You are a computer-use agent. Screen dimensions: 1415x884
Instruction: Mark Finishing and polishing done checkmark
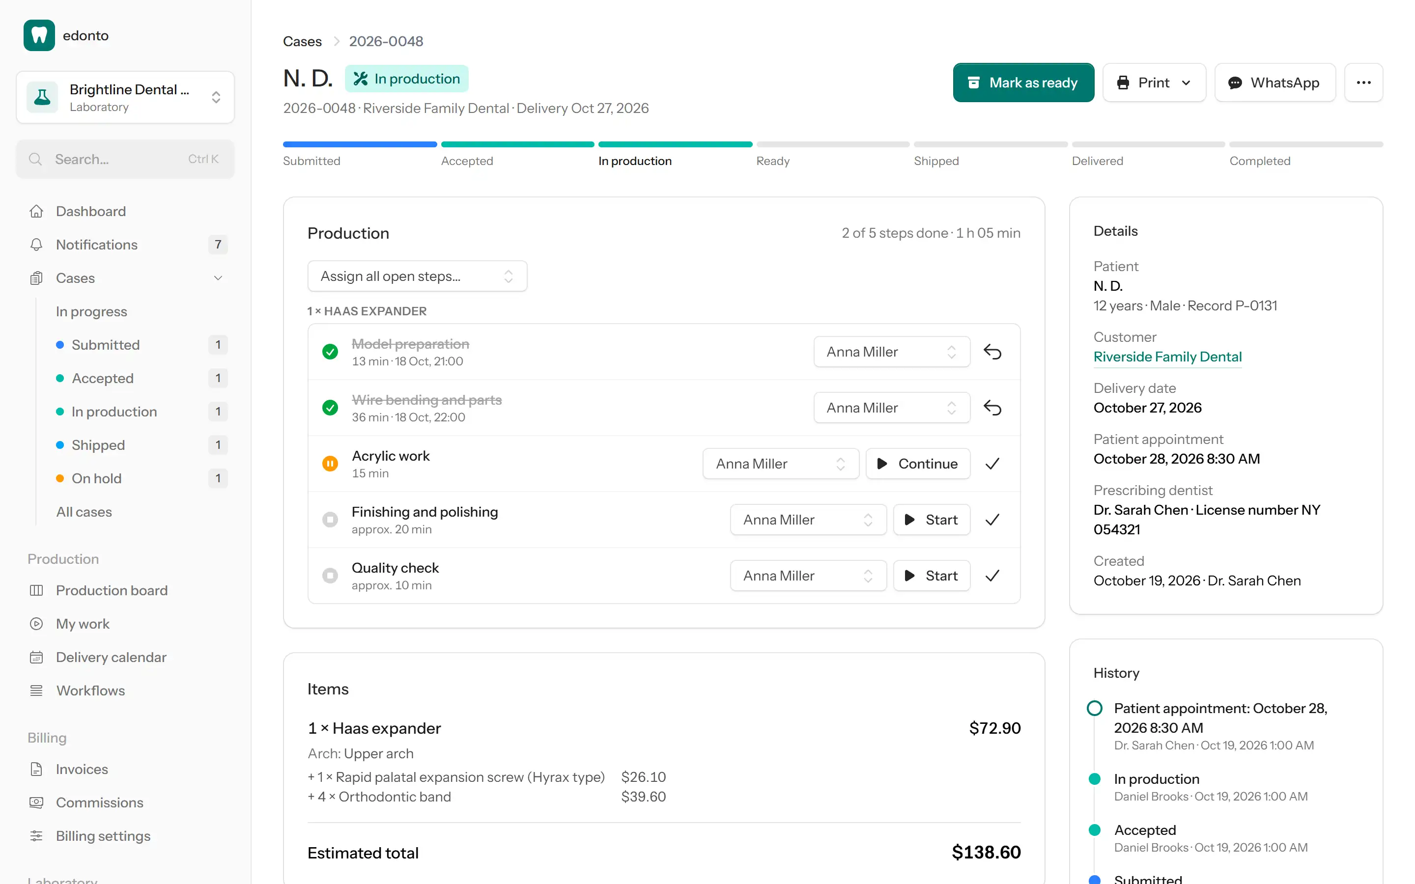click(992, 520)
